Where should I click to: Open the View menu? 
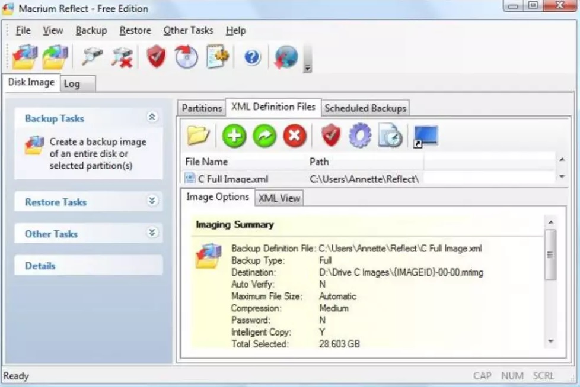tap(53, 30)
